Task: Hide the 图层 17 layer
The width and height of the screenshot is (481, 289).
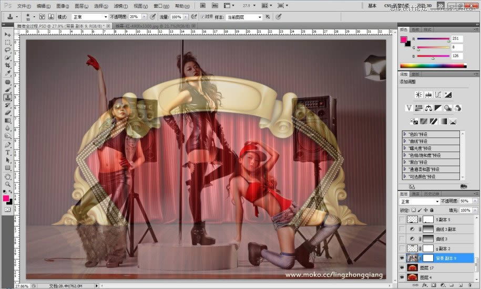Action: [x=403, y=267]
